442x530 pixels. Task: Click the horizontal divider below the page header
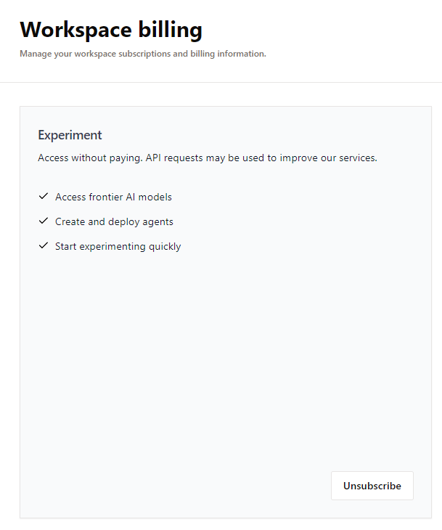click(221, 82)
